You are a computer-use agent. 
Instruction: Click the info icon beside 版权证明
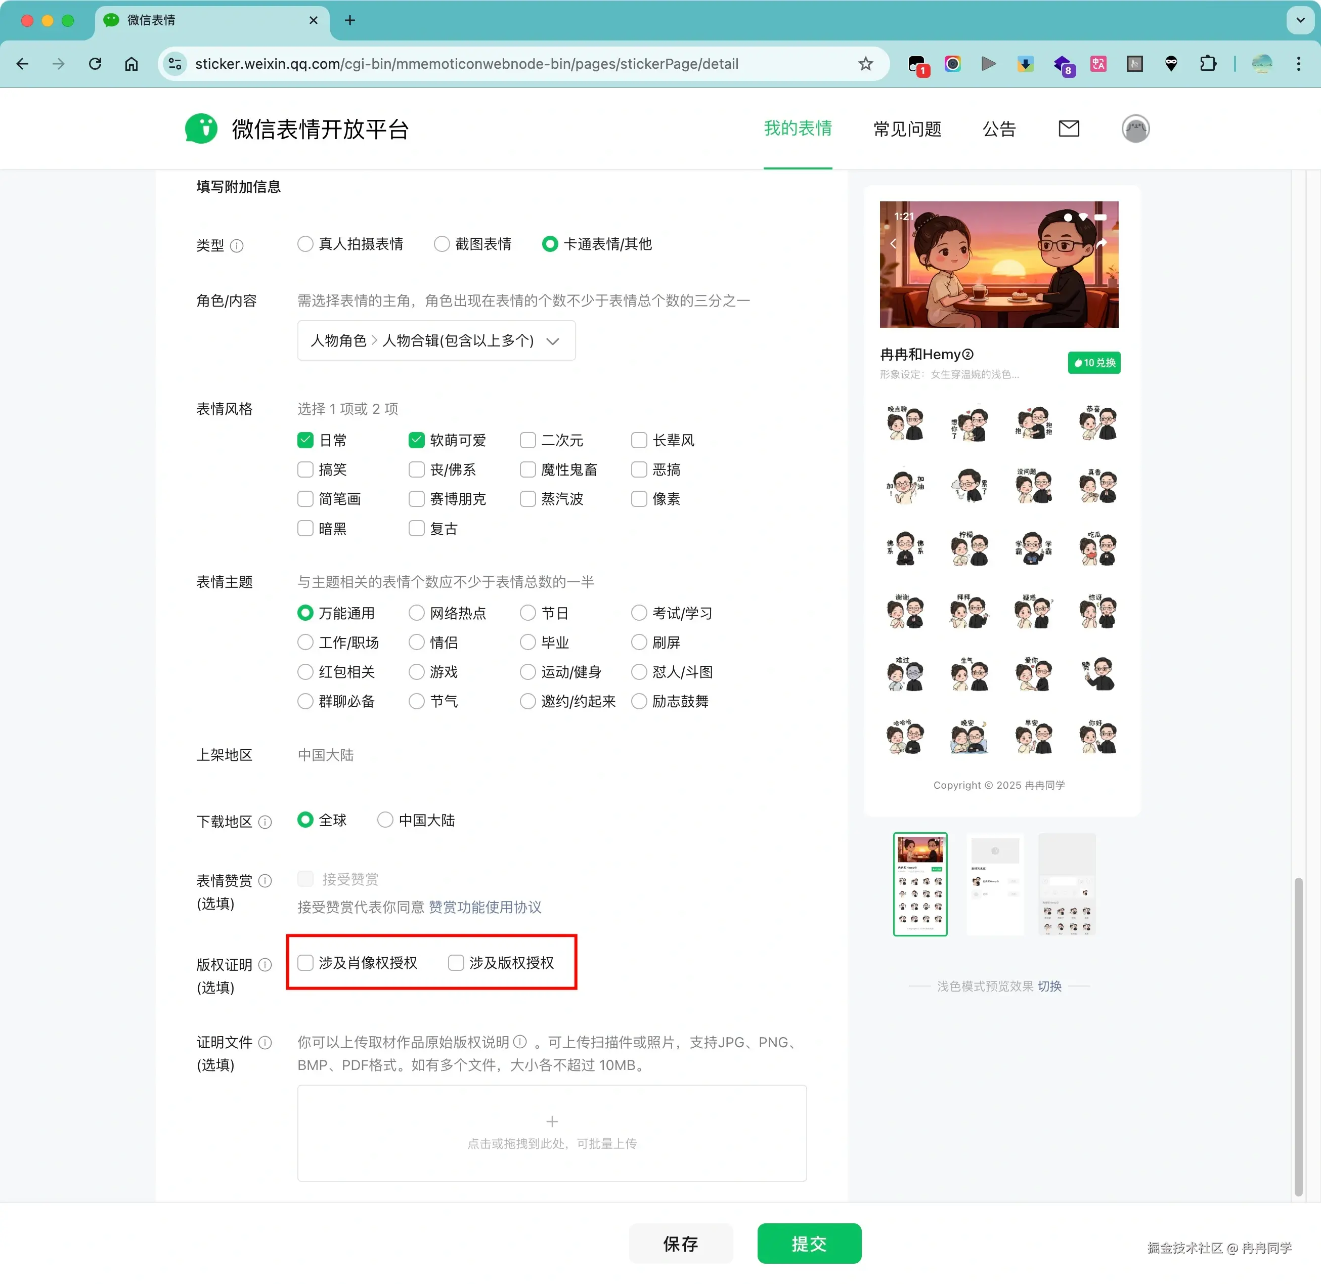[266, 964]
